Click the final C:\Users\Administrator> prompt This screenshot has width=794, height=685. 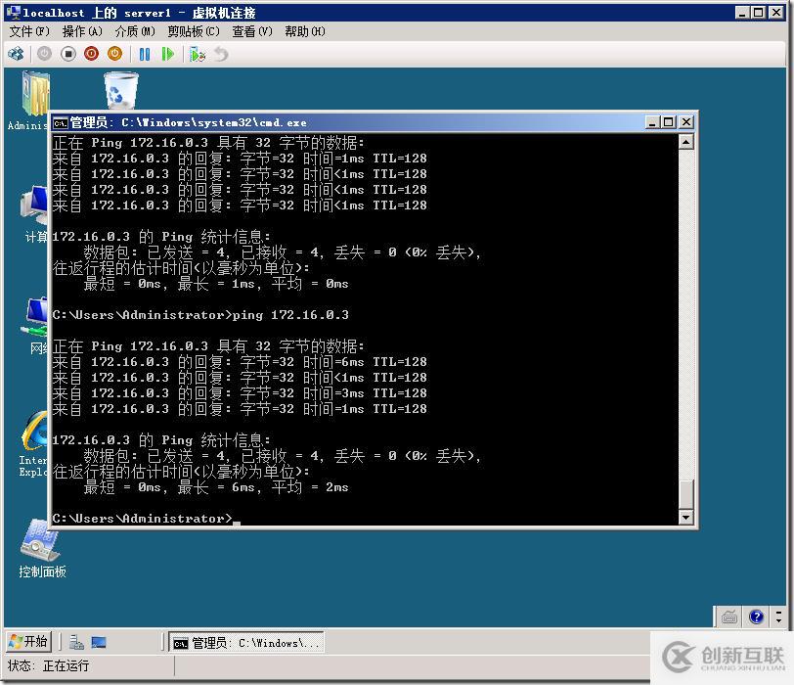point(143,519)
